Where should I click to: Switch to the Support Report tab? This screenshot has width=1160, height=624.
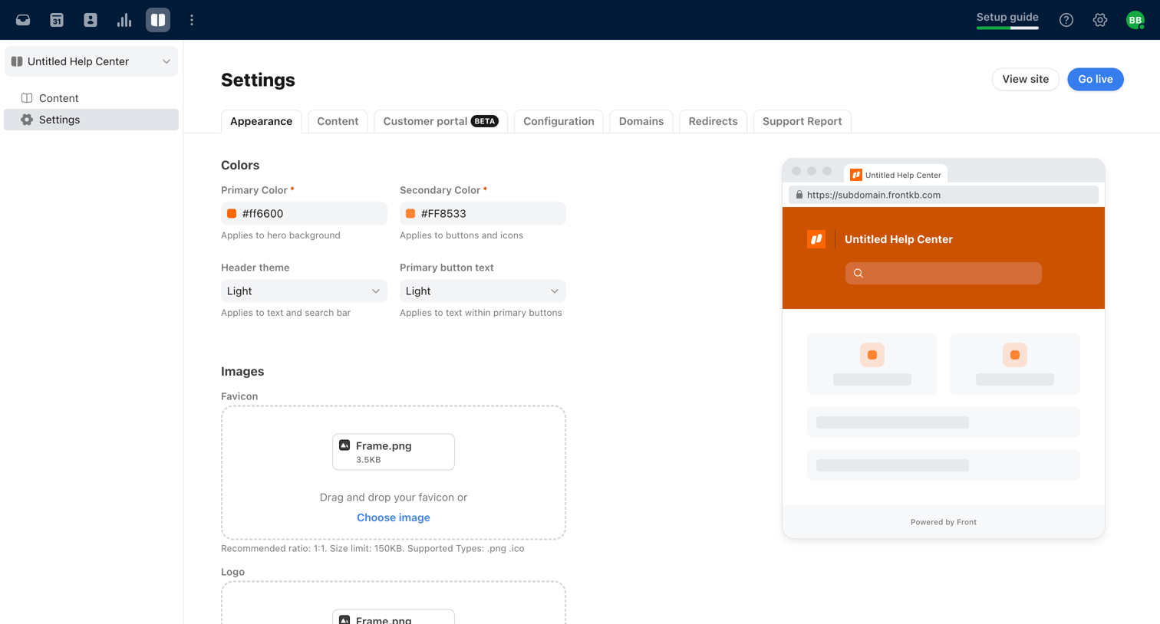(802, 121)
